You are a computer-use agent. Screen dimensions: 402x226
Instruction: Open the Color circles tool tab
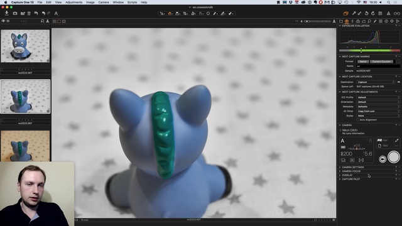click(358, 21)
